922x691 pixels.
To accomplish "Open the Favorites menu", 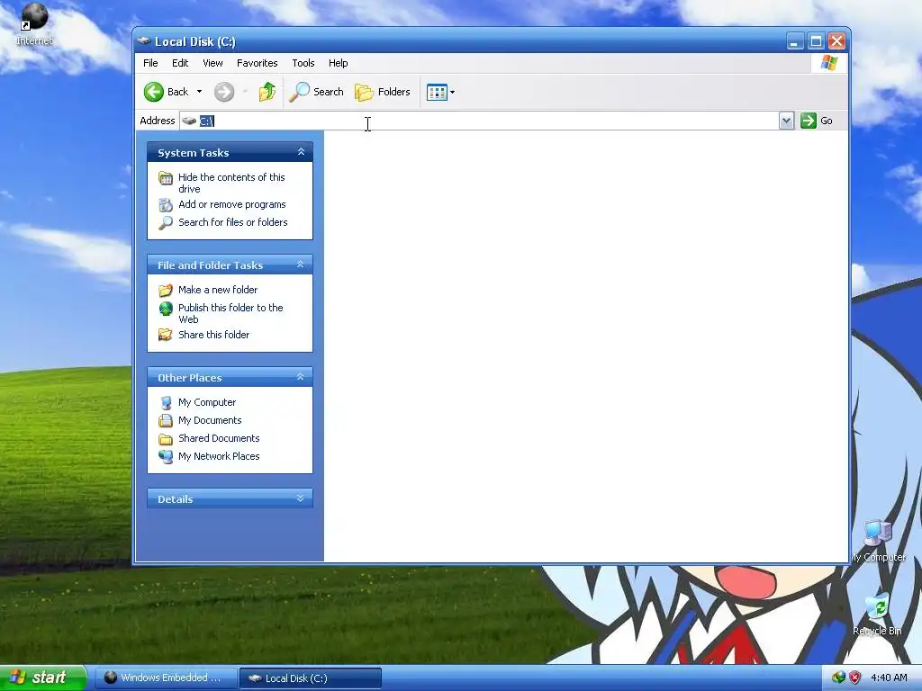I will (257, 63).
